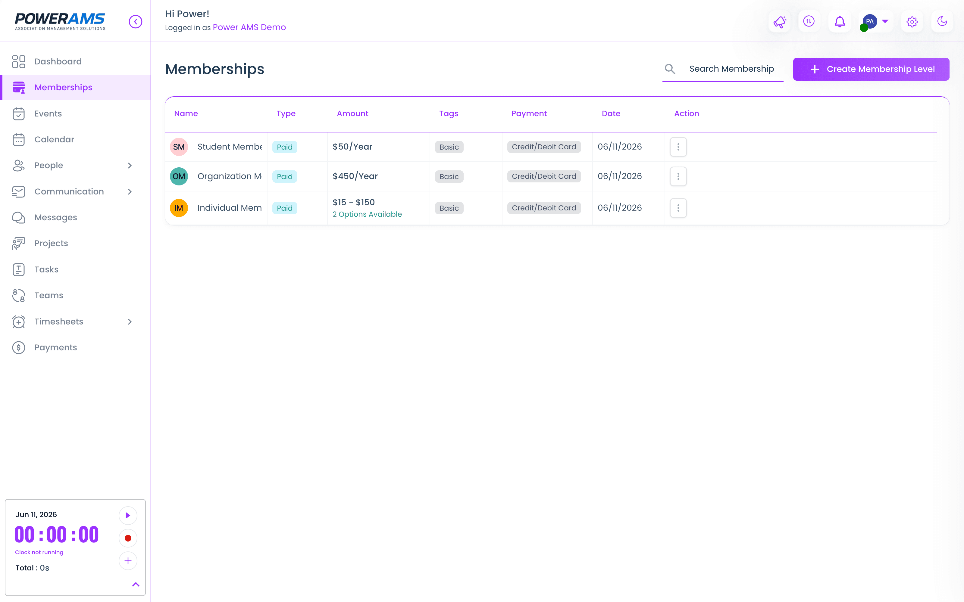
Task: Sort by the Name column header
Action: click(x=186, y=114)
